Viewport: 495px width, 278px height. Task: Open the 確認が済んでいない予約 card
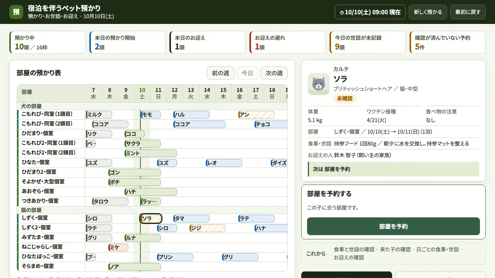pyautogui.click(x=447, y=42)
